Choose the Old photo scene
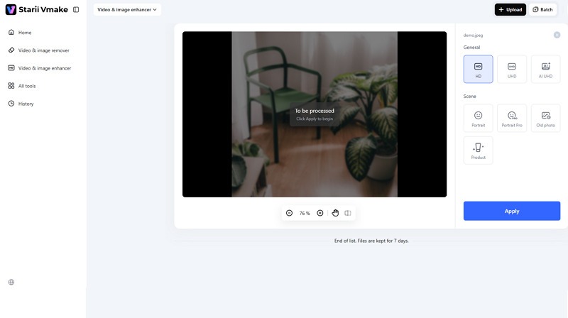This screenshot has height=318, width=568. [545, 118]
